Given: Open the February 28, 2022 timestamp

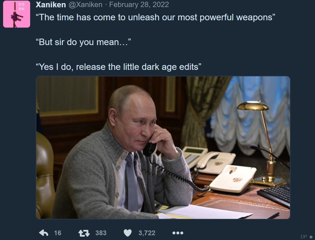Looking at the screenshot, I should pos(139,5).
